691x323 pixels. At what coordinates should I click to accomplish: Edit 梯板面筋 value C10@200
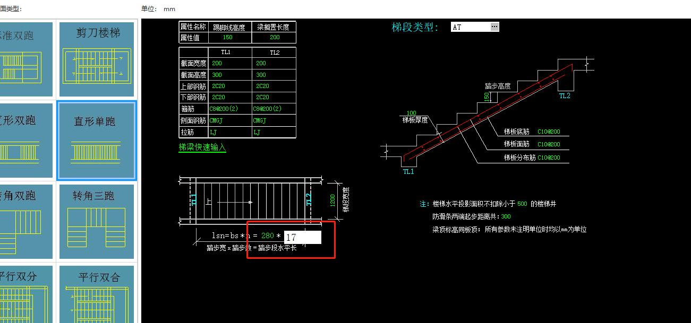coord(549,144)
